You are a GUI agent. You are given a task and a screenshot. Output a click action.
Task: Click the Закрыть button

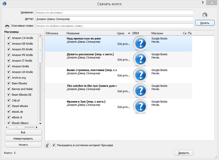184,153
